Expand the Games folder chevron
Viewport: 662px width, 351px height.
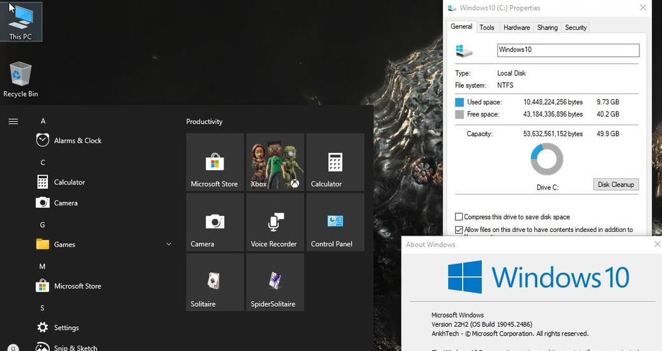point(169,244)
